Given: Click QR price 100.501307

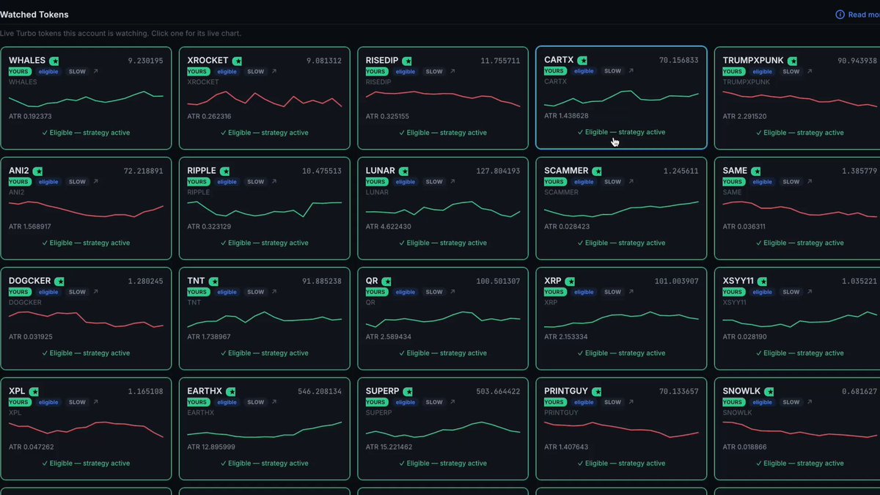Looking at the screenshot, I should coord(498,282).
